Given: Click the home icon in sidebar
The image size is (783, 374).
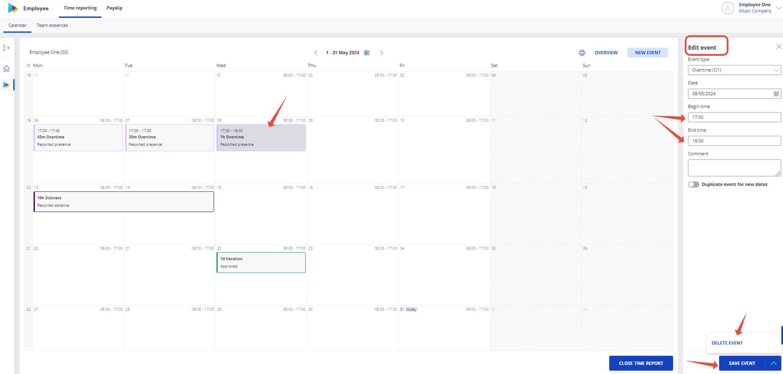Looking at the screenshot, I should [7, 68].
